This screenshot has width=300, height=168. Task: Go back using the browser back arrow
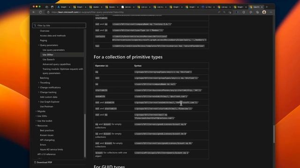coord(34,12)
